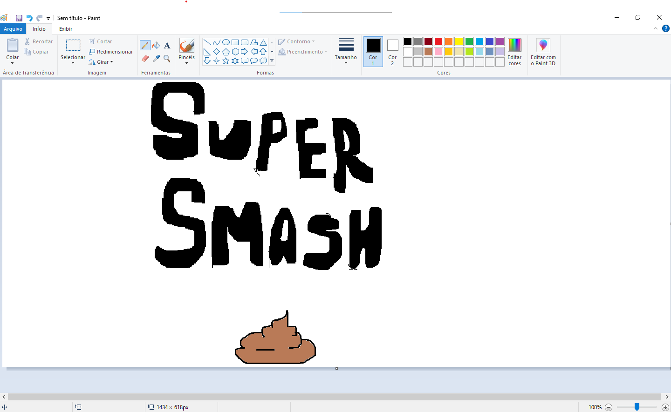The height and width of the screenshot is (412, 671).
Task: Select the Color picker (eyedropper) tool
Action: click(156, 59)
